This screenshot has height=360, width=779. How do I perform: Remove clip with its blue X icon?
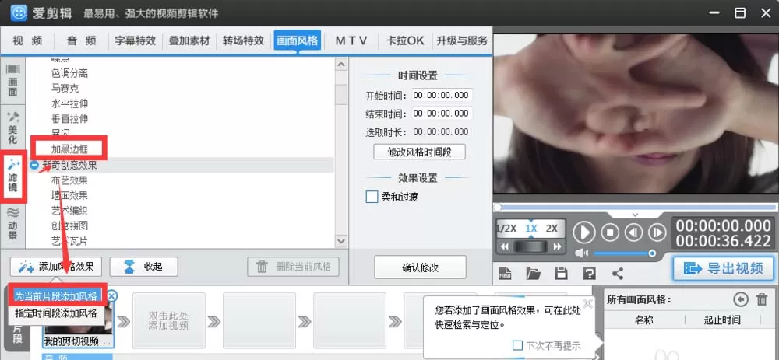tap(111, 296)
